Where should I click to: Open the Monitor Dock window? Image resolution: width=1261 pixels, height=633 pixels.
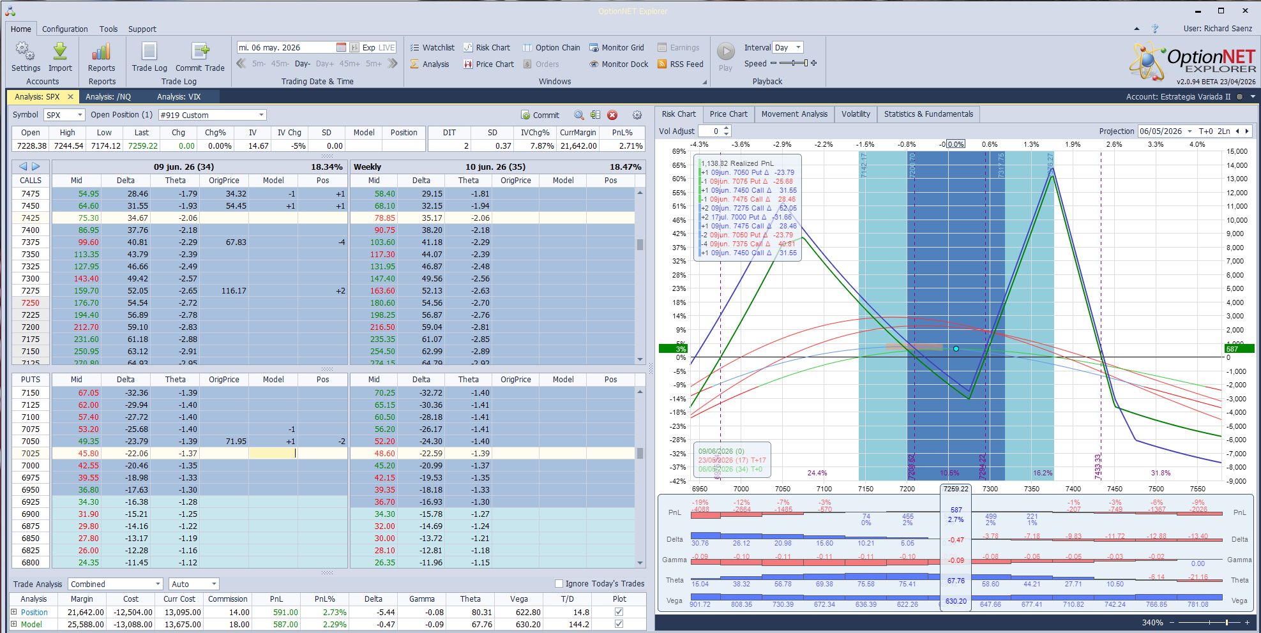click(619, 64)
